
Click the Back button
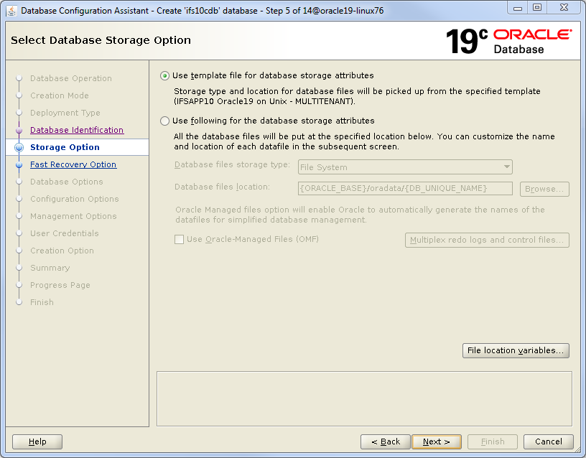point(386,441)
